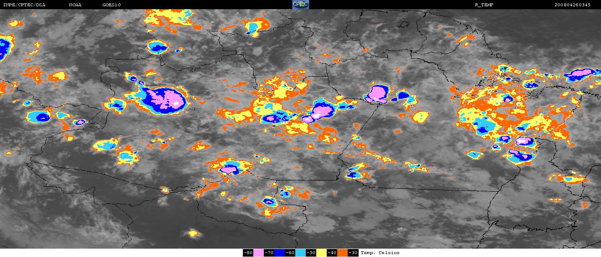
Task: Click the Temp. Celsius legend text
Action: point(380,253)
